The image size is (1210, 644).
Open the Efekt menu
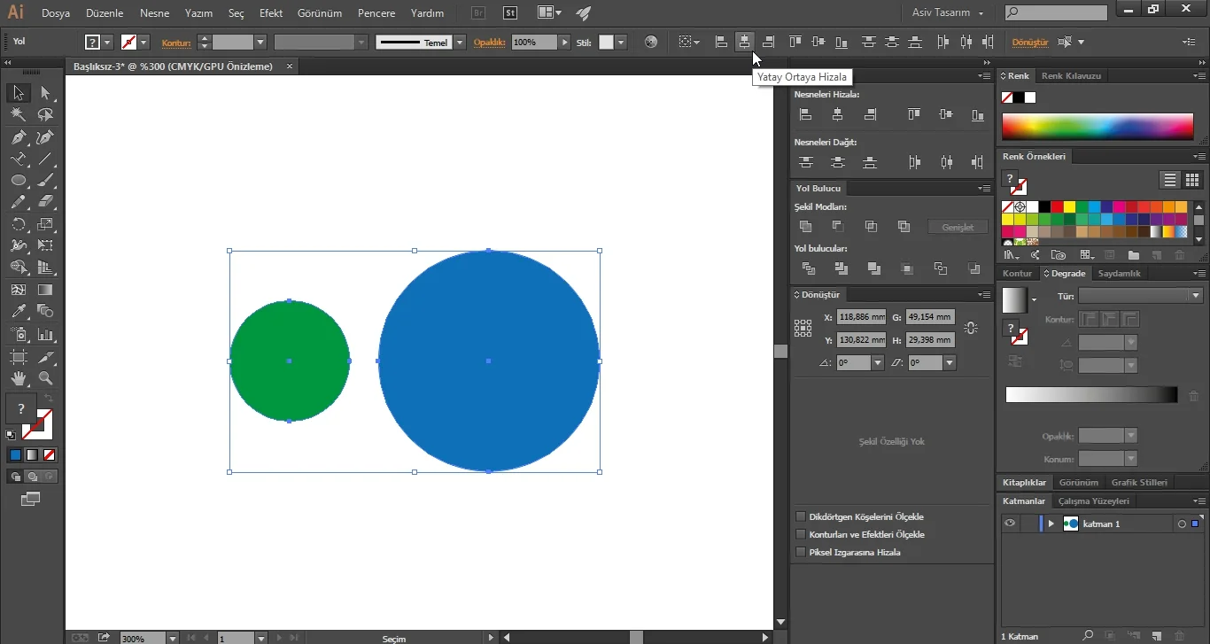(x=271, y=13)
